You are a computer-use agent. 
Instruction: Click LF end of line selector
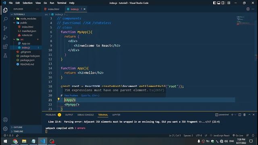[206, 135]
